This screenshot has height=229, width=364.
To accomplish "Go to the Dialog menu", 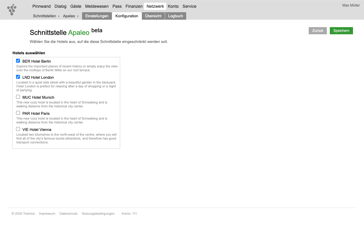I will 61,6.
